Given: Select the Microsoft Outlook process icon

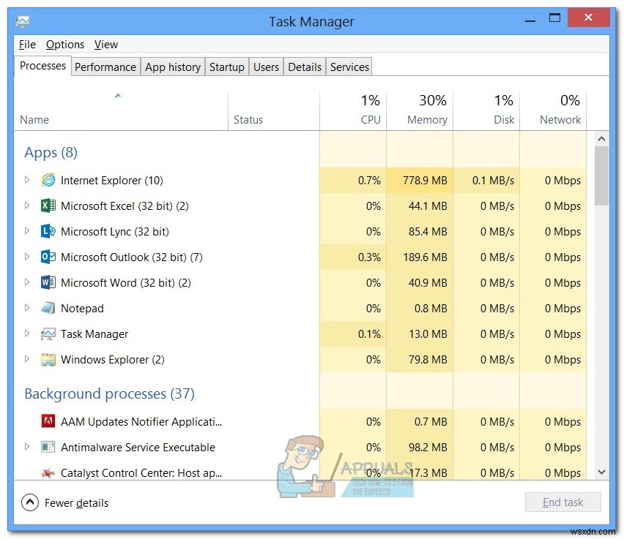Looking at the screenshot, I should (48, 257).
